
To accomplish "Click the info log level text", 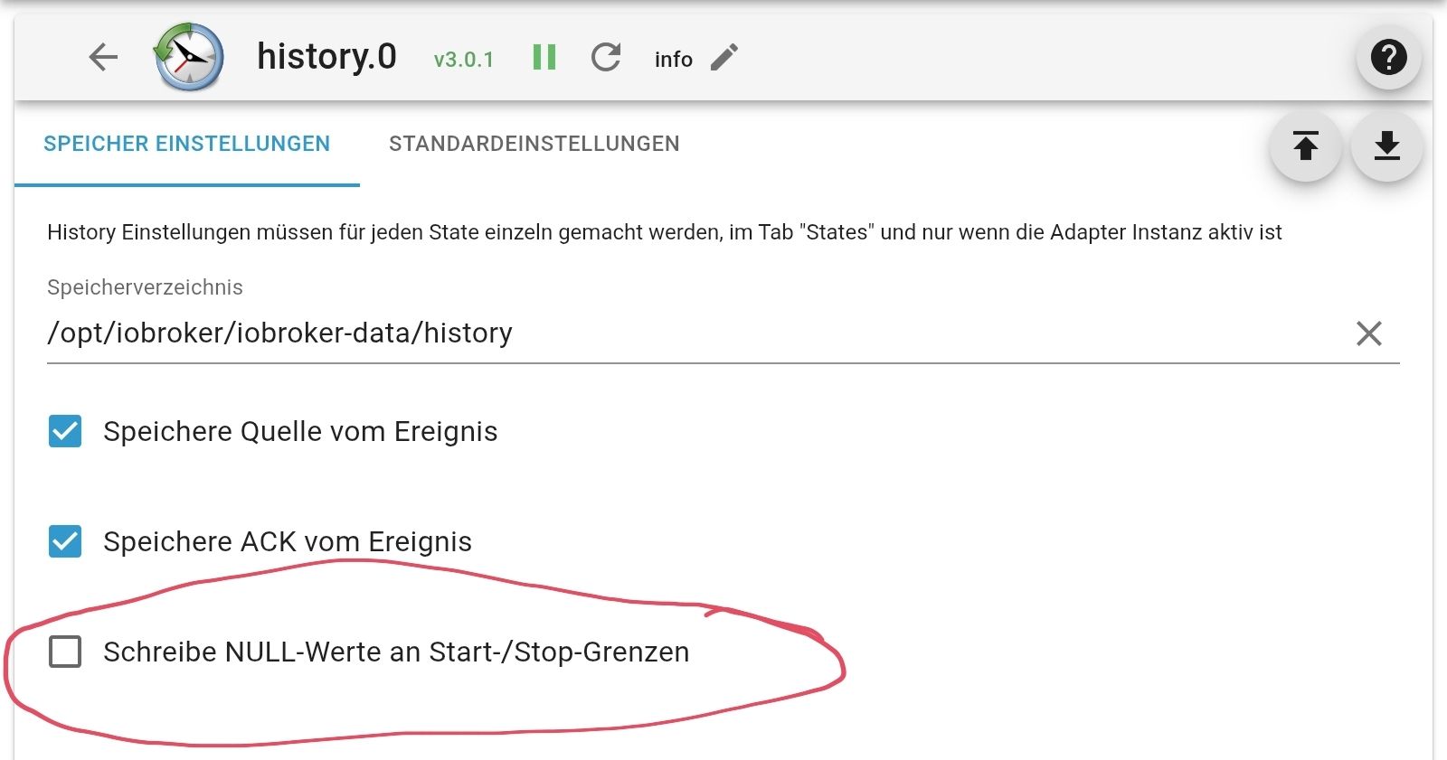I will tap(674, 59).
